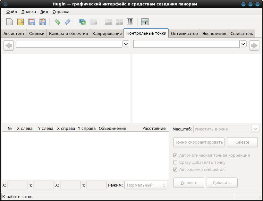Screen dimensions: 263x201
Task: Click the Режим Нормальный mode selector
Action: pos(146,185)
